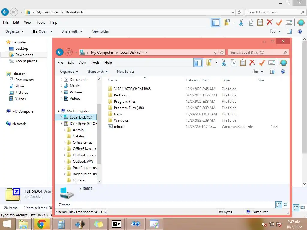
Task: Open view options dropdown arrow in Local Disk window
Action: 262,72
